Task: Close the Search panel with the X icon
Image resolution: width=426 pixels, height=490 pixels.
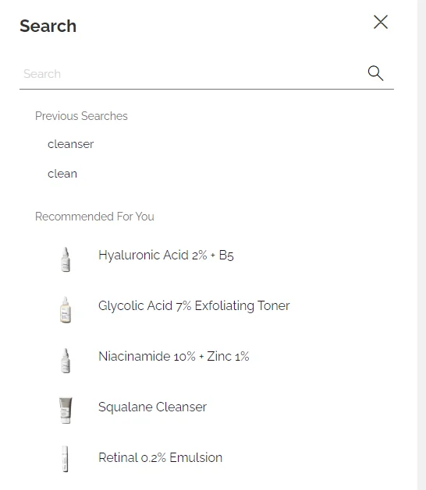Action: point(381,22)
